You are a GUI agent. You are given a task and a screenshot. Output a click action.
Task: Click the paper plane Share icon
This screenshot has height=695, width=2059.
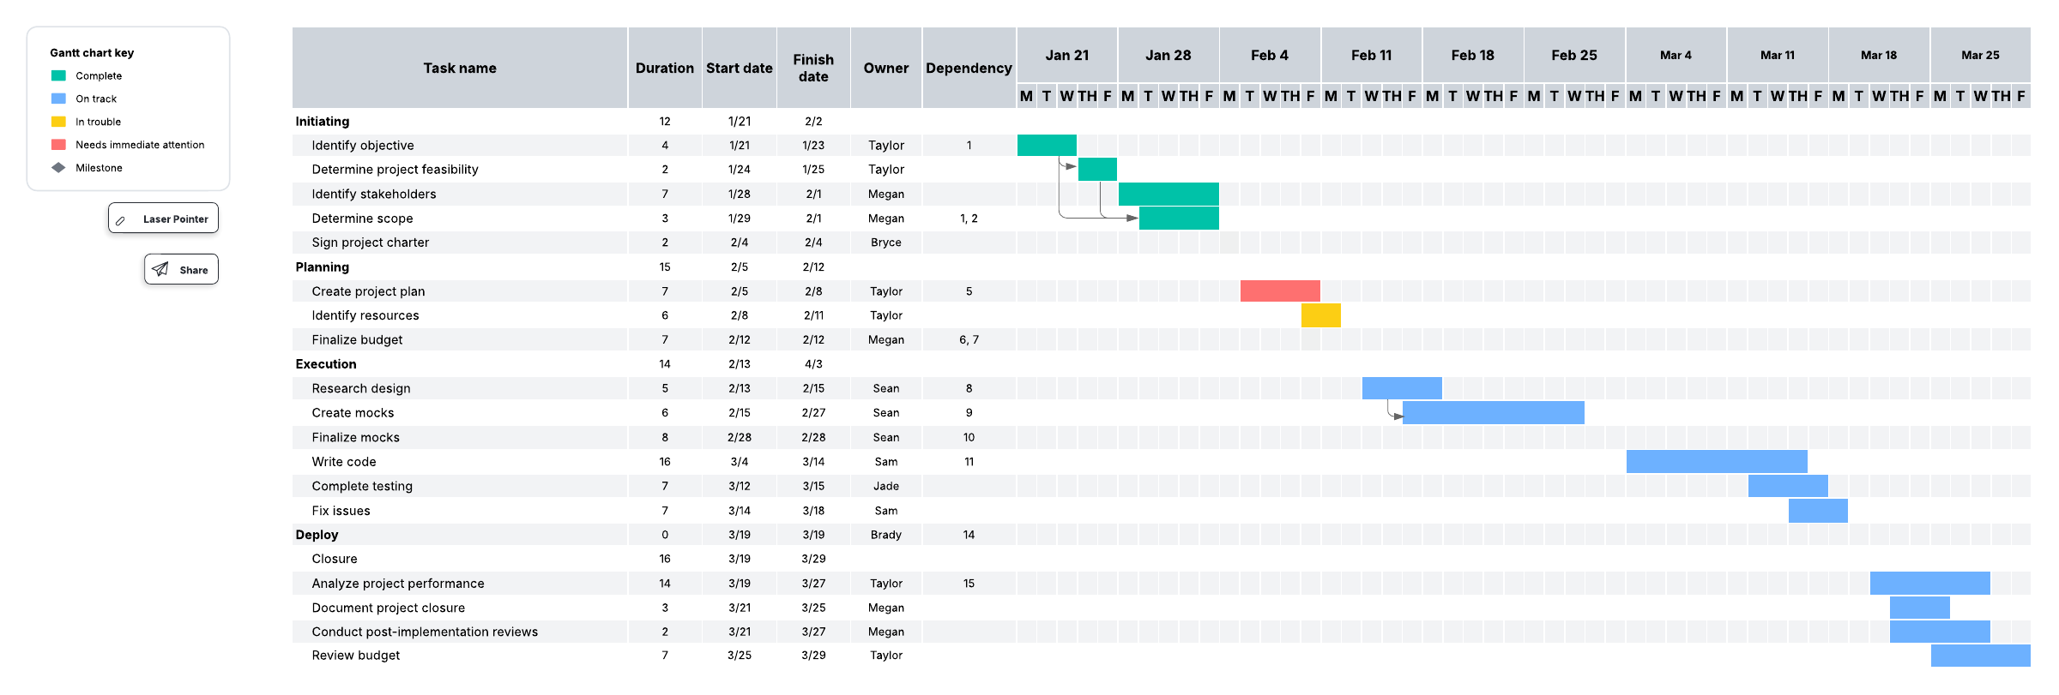pos(160,270)
